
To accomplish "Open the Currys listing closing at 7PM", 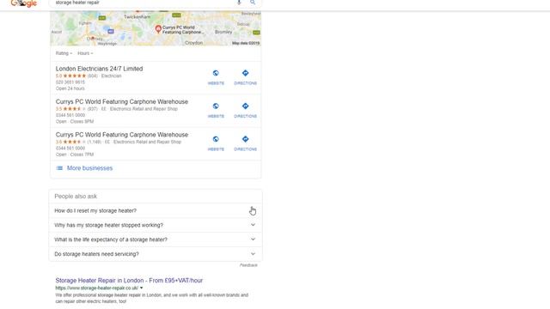I will tap(122, 135).
